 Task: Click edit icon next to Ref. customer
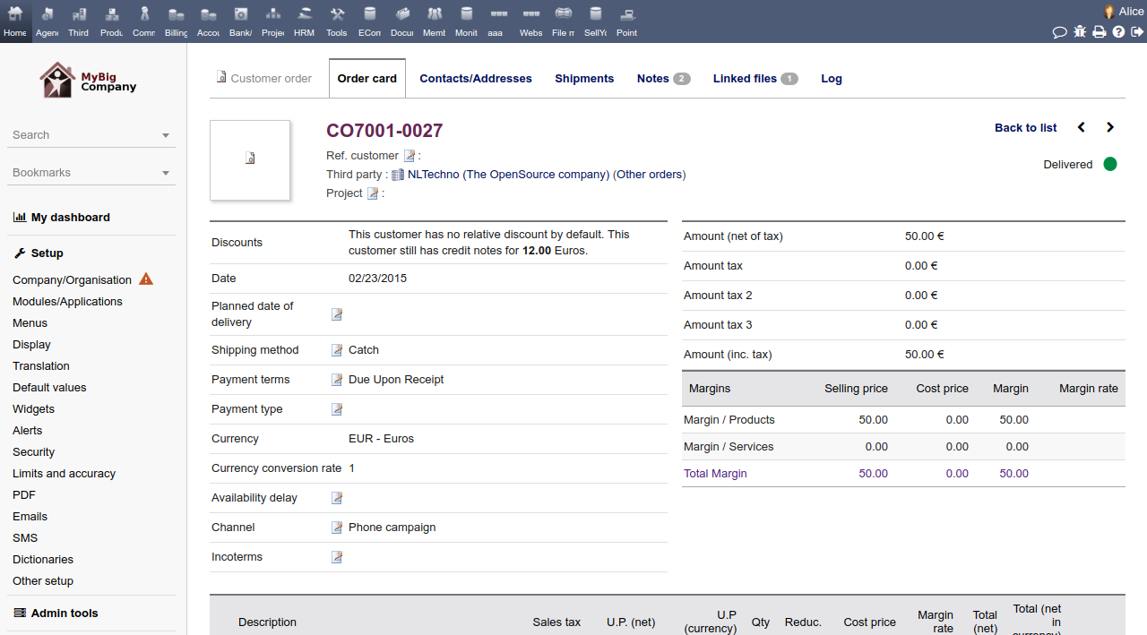point(410,156)
